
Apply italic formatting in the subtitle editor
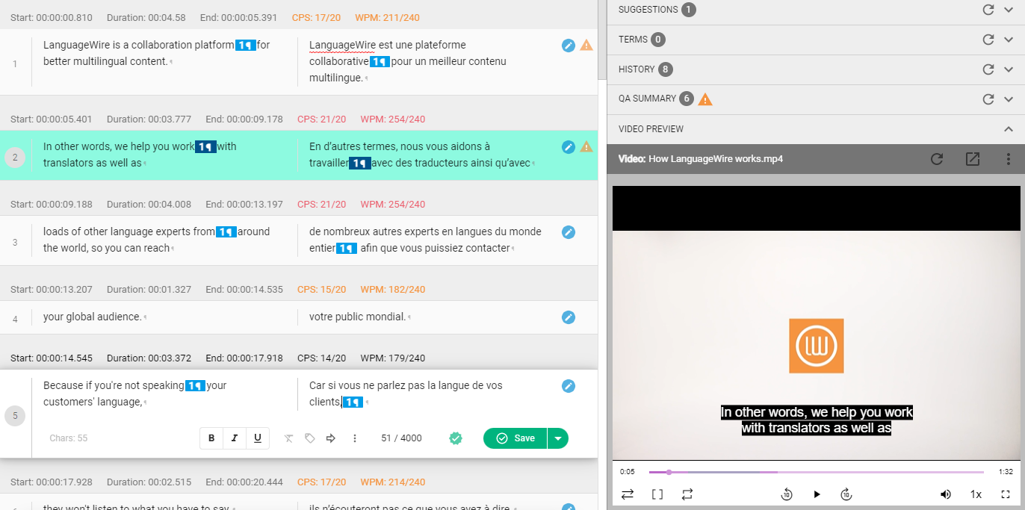tap(234, 438)
